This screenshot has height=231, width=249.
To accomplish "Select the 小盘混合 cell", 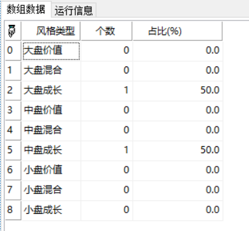I will pyautogui.click(x=51, y=190).
